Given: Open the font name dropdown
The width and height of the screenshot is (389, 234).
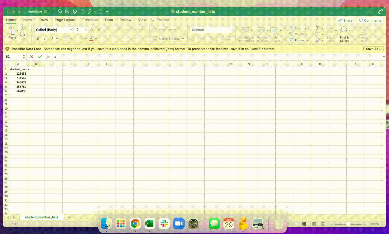Looking at the screenshot, I should pyautogui.click(x=71, y=30).
